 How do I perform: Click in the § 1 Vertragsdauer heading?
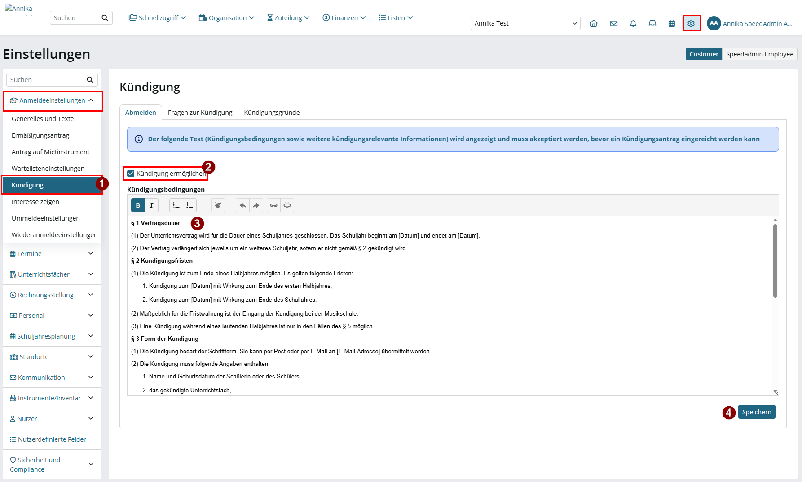coord(155,223)
